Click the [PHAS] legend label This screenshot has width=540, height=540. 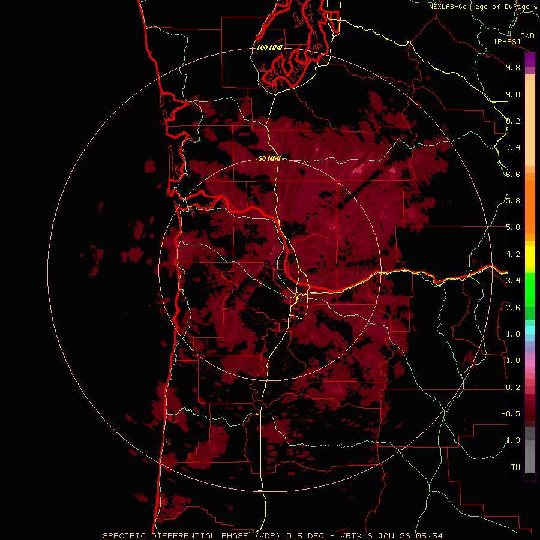pyautogui.click(x=507, y=42)
